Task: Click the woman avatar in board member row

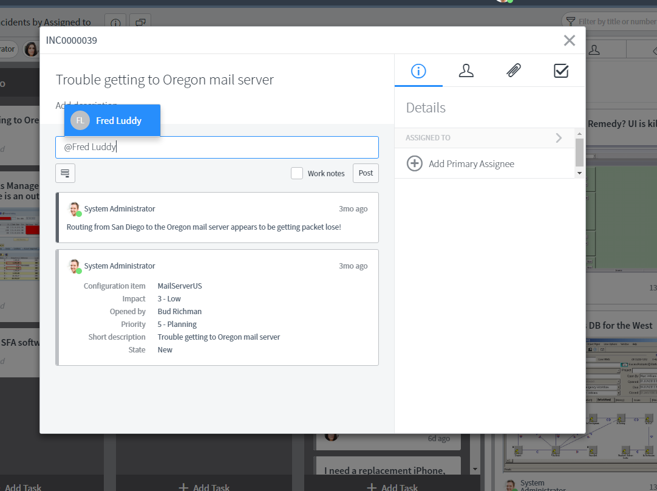Action: (x=30, y=49)
